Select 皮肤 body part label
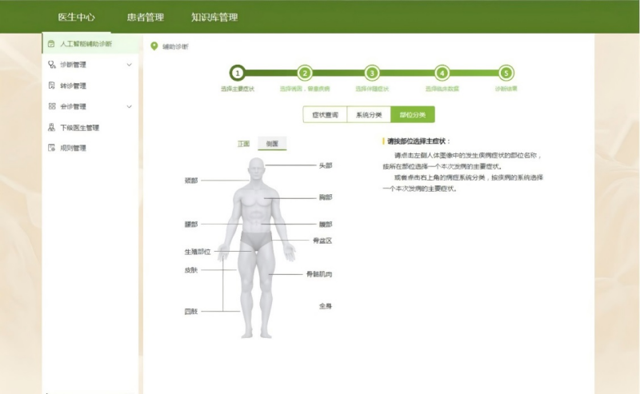This screenshot has width=640, height=394. pos(191,270)
